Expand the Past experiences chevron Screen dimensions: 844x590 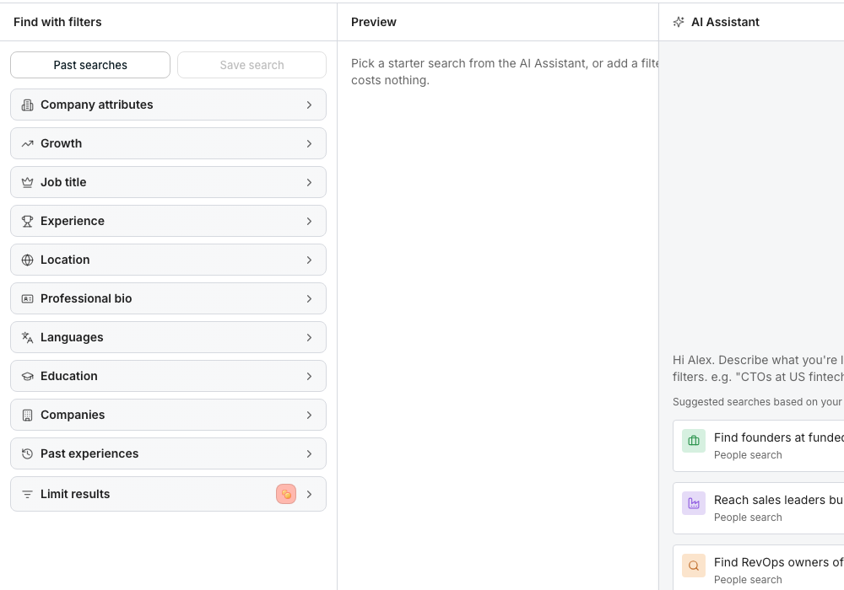pos(309,453)
